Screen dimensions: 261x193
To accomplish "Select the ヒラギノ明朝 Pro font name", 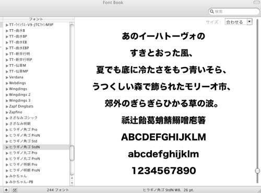I will tap(23, 164).
